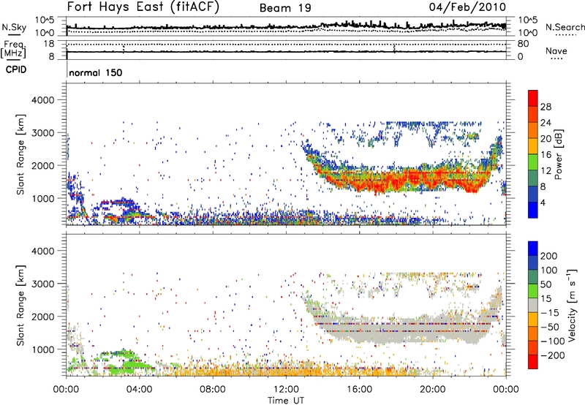585x405 pixels.
Task: Click the plot title "Fort Hays East (fitACF)"
Action: pos(143,7)
